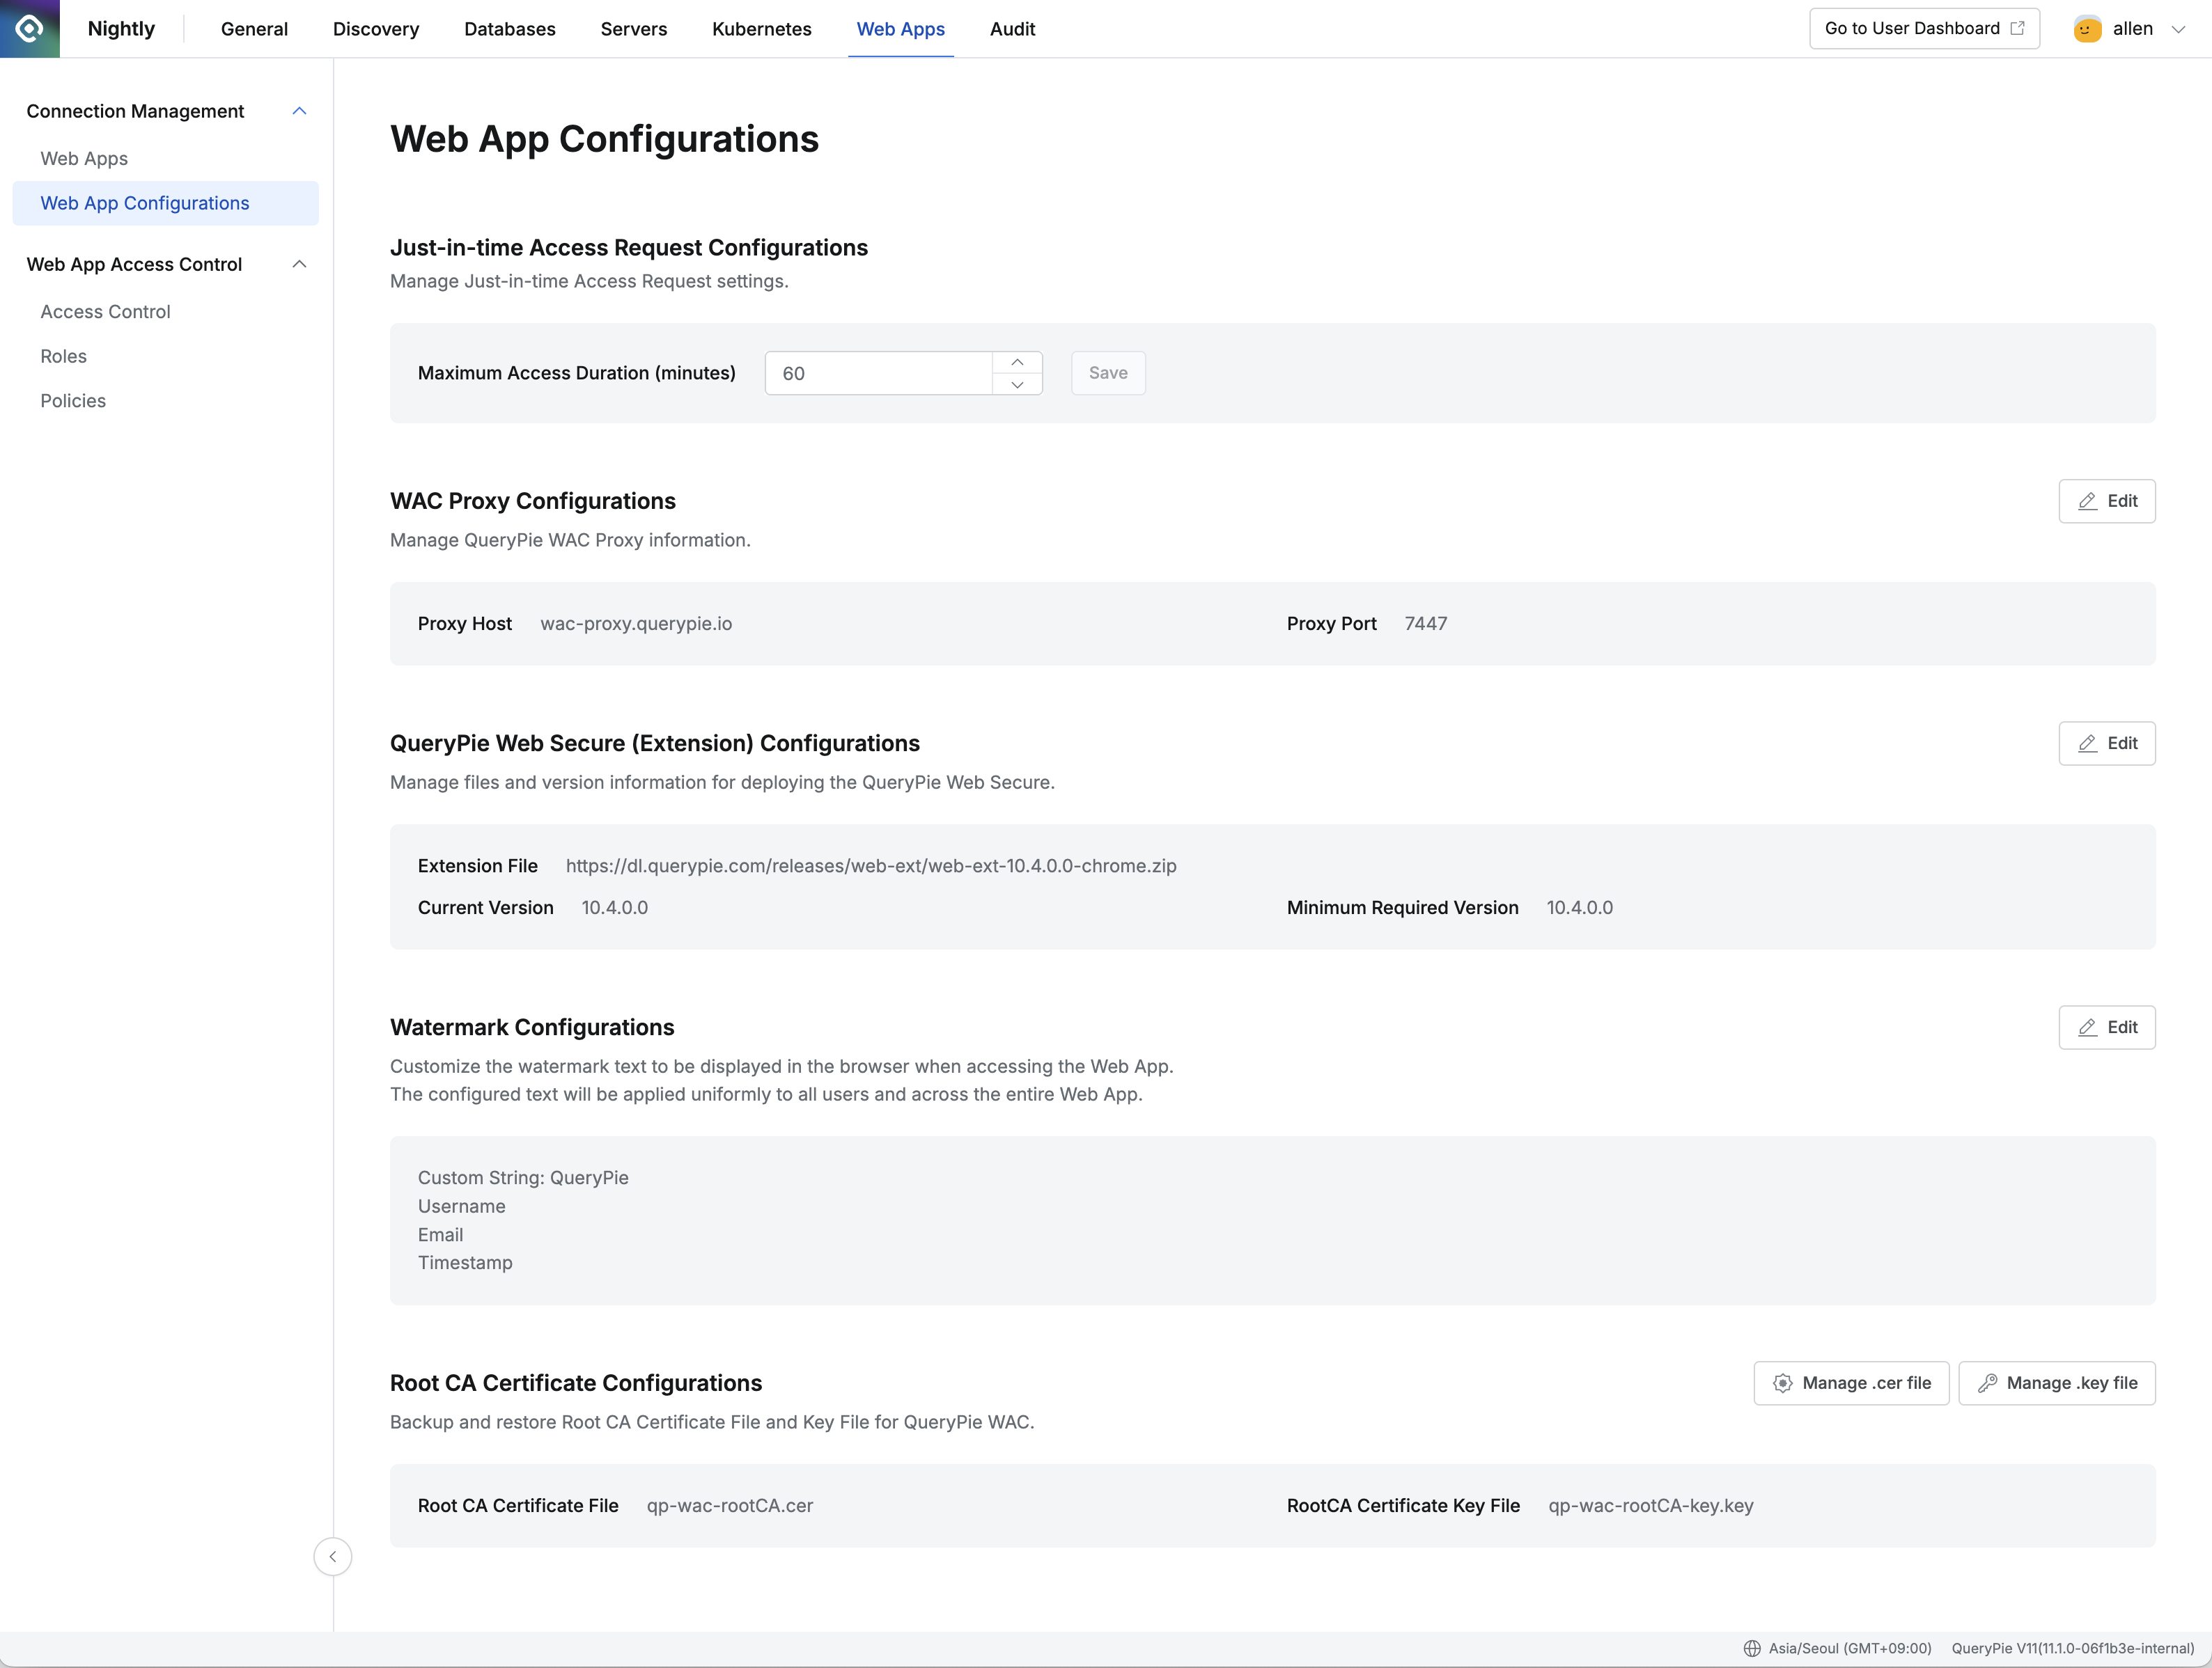Click the key icon on Manage .key file button
Viewport: 2212px width, 1668px height.
[x=1989, y=1383]
